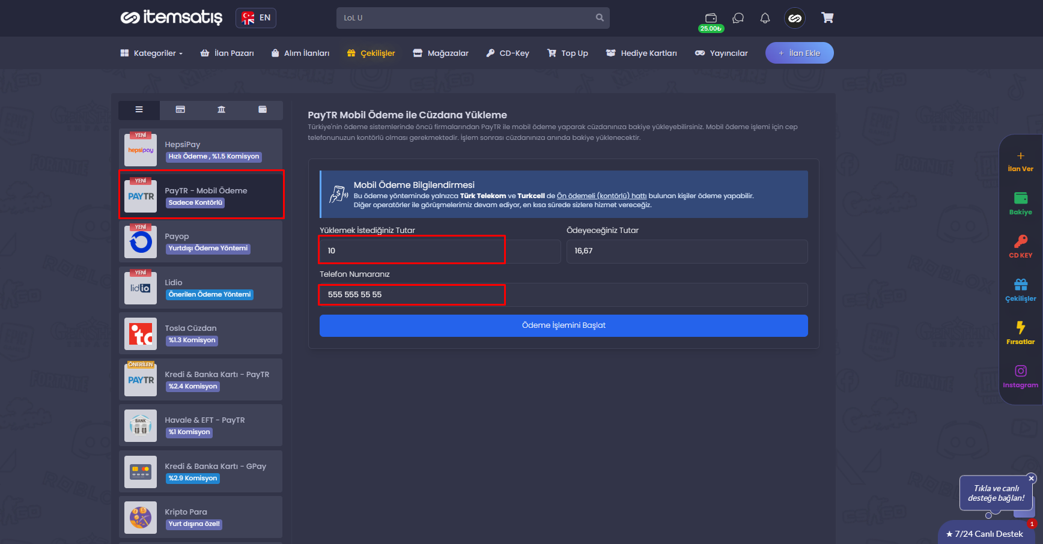Go to Mağazalar
Image resolution: width=1043 pixels, height=544 pixels.
click(441, 53)
